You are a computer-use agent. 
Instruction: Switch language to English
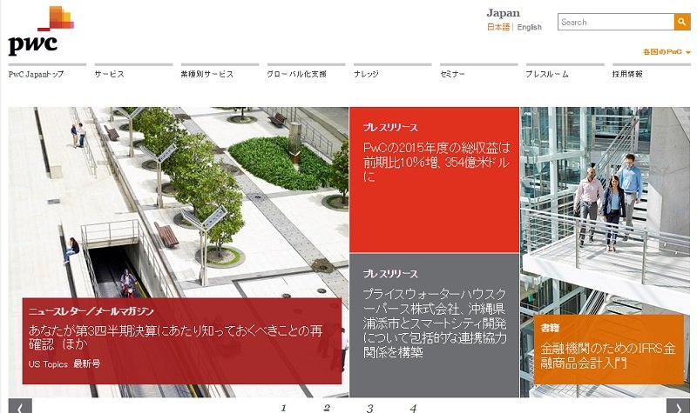530,27
